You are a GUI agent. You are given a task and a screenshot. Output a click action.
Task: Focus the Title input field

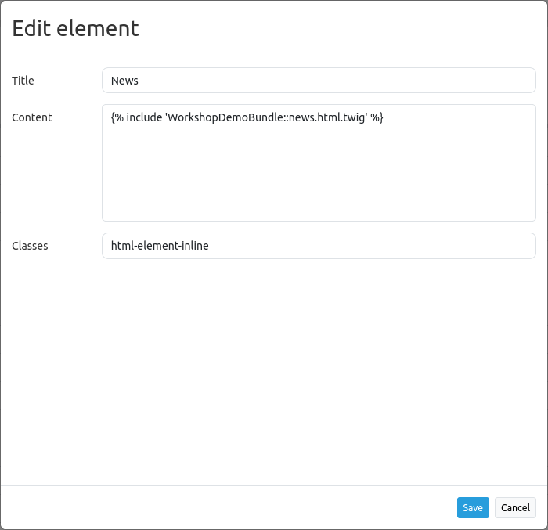click(319, 80)
